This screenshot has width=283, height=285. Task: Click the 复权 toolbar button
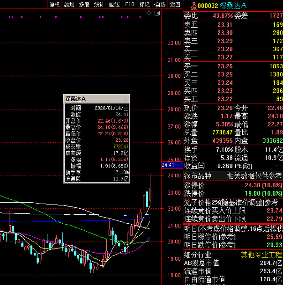54,5
